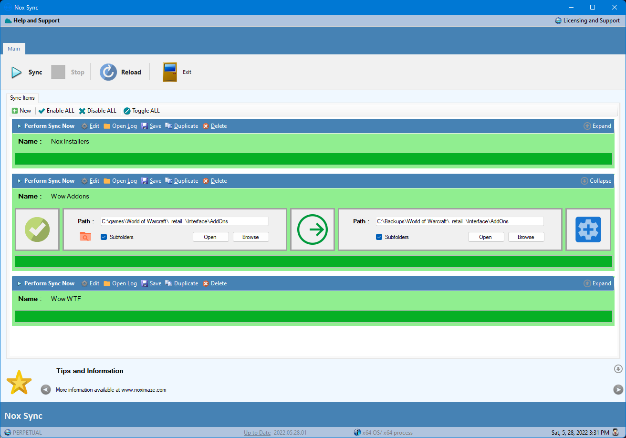
Task: Click the Exit door icon
Action: tap(170, 72)
